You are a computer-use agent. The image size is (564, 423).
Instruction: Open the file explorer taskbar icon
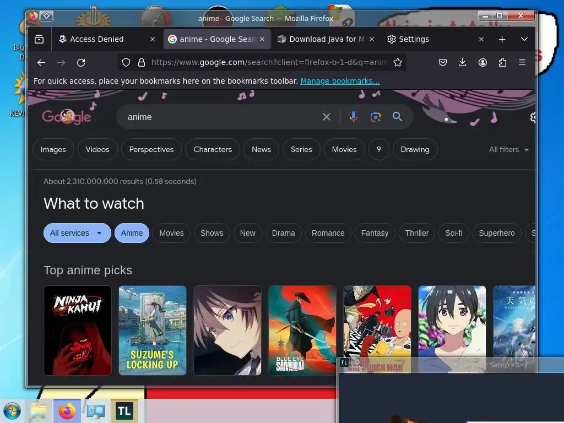point(39,411)
